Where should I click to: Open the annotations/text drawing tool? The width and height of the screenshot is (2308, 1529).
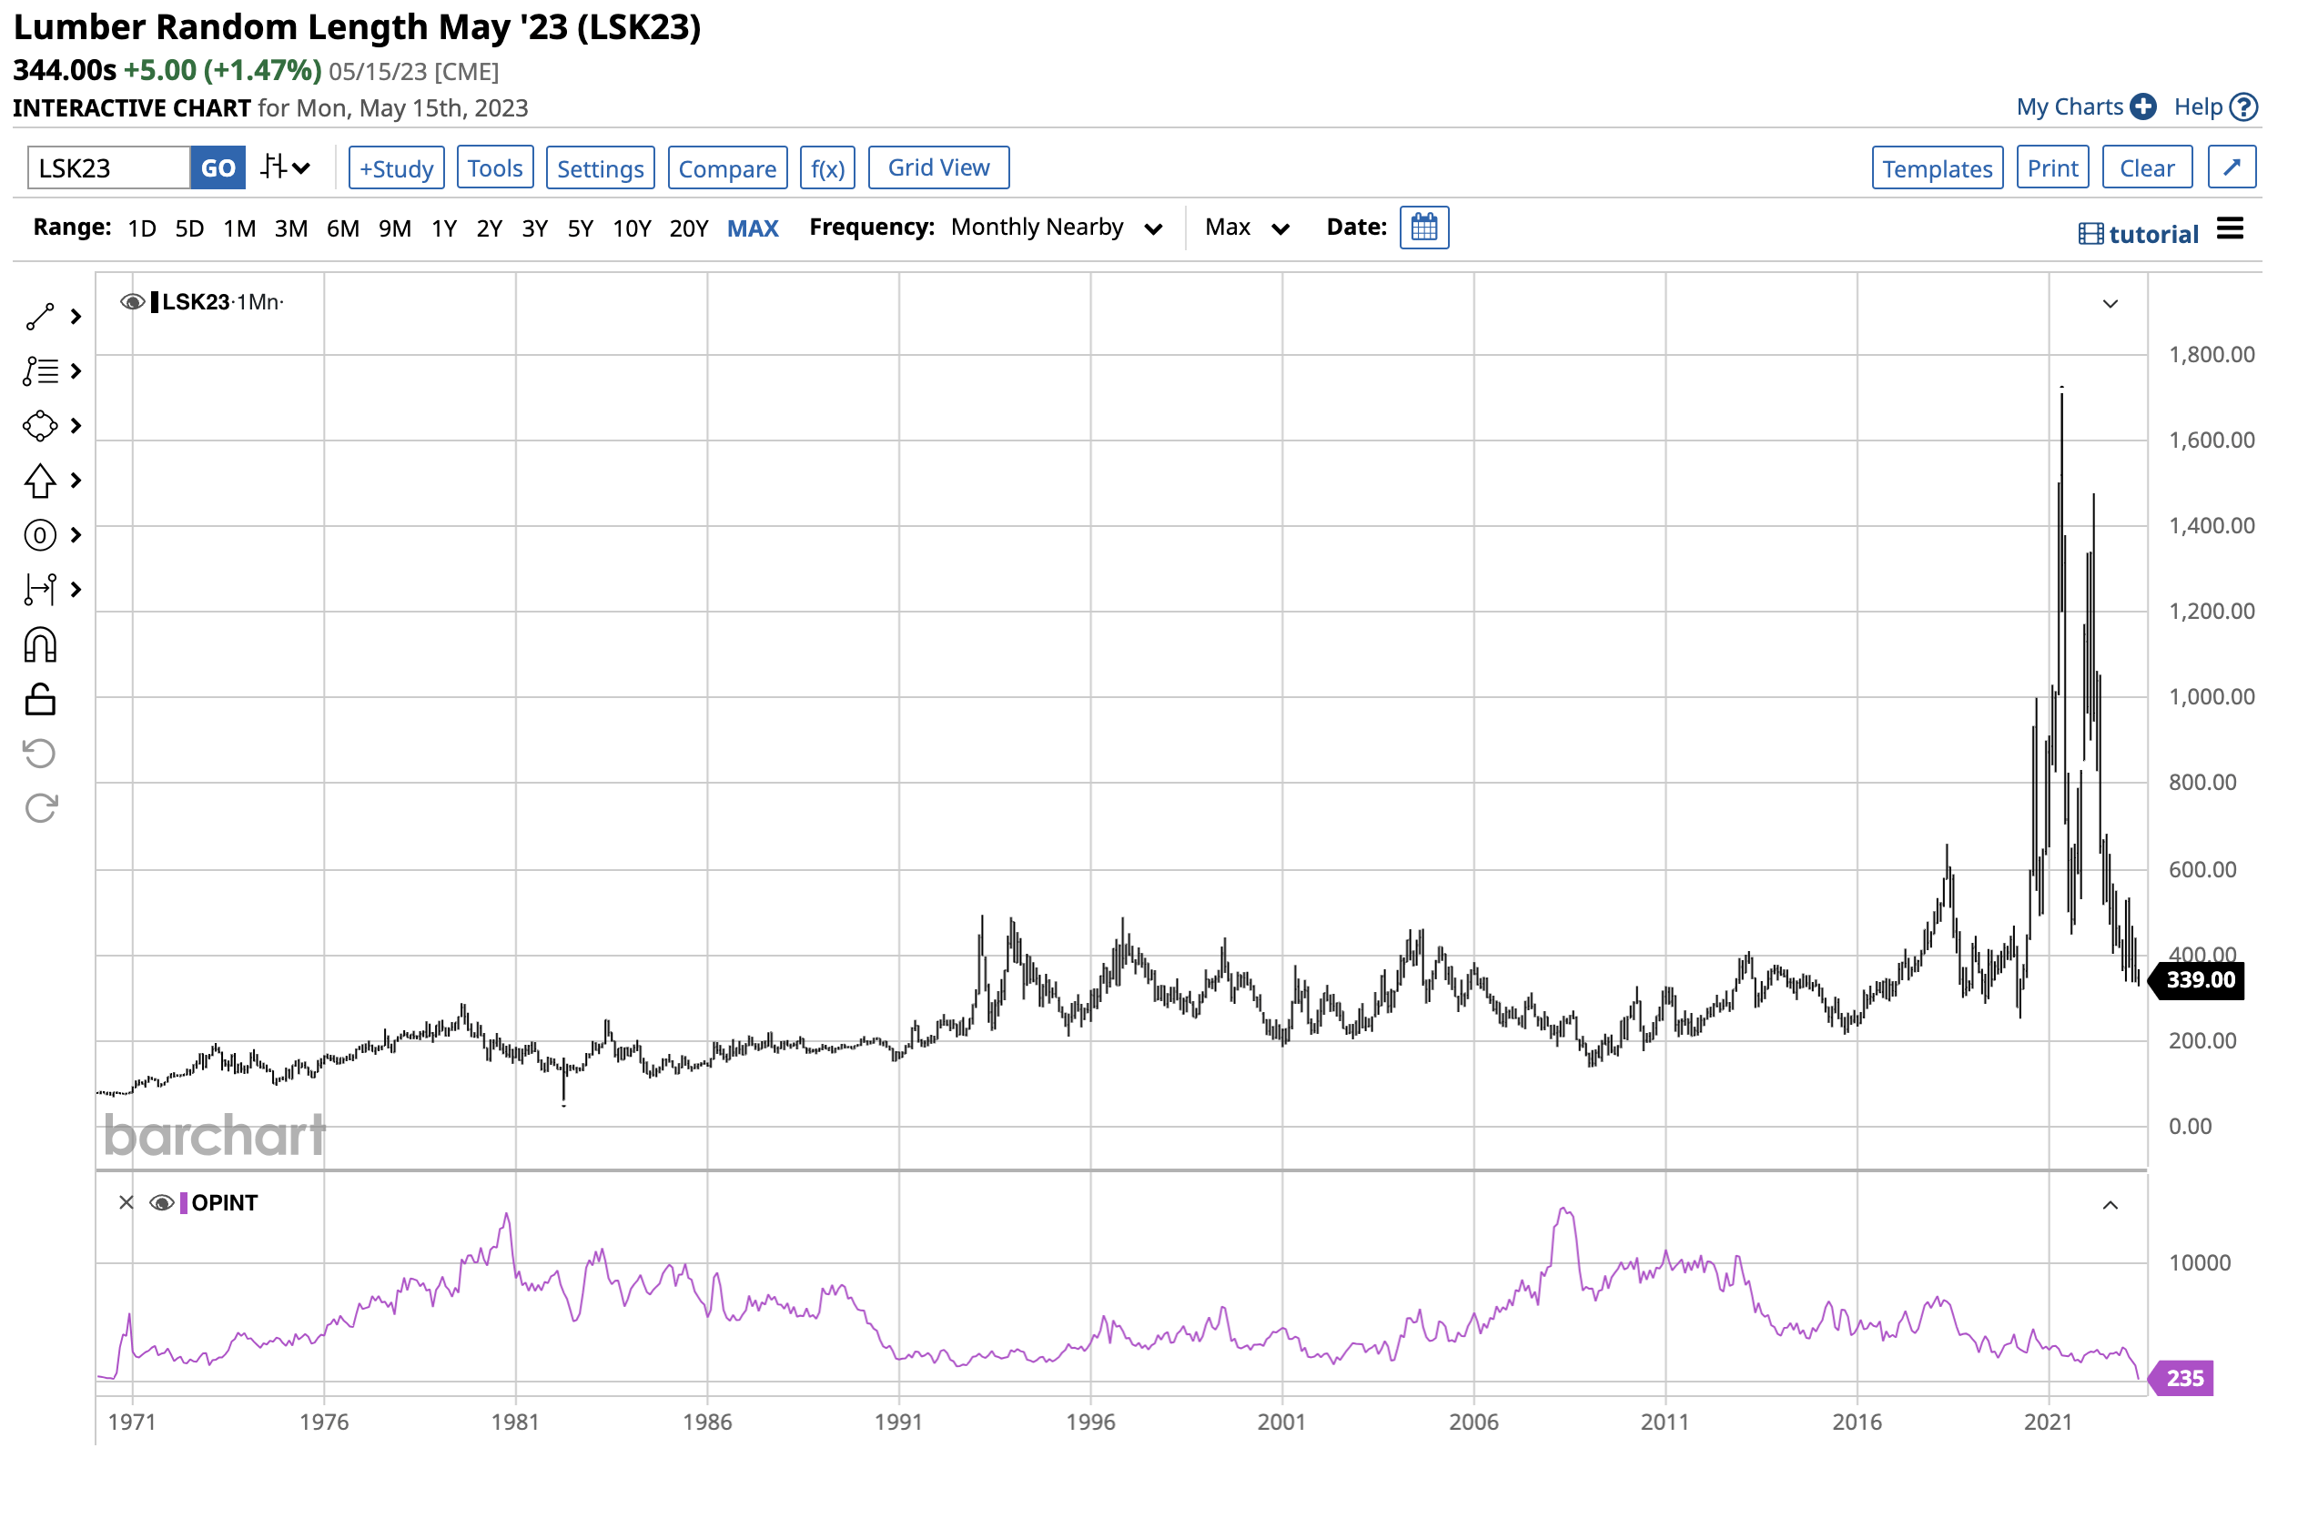[x=39, y=371]
